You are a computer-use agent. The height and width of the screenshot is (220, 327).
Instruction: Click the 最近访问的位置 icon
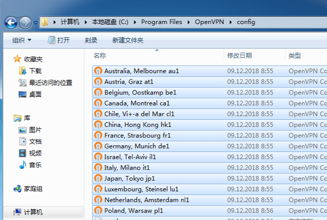(22, 83)
